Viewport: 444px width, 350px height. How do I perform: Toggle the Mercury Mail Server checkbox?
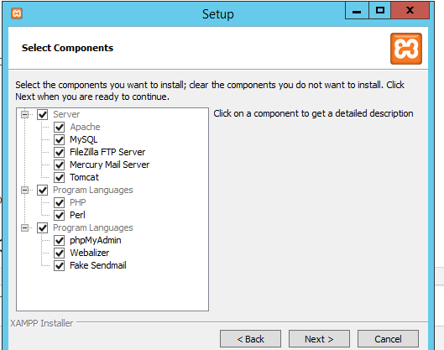(x=60, y=165)
